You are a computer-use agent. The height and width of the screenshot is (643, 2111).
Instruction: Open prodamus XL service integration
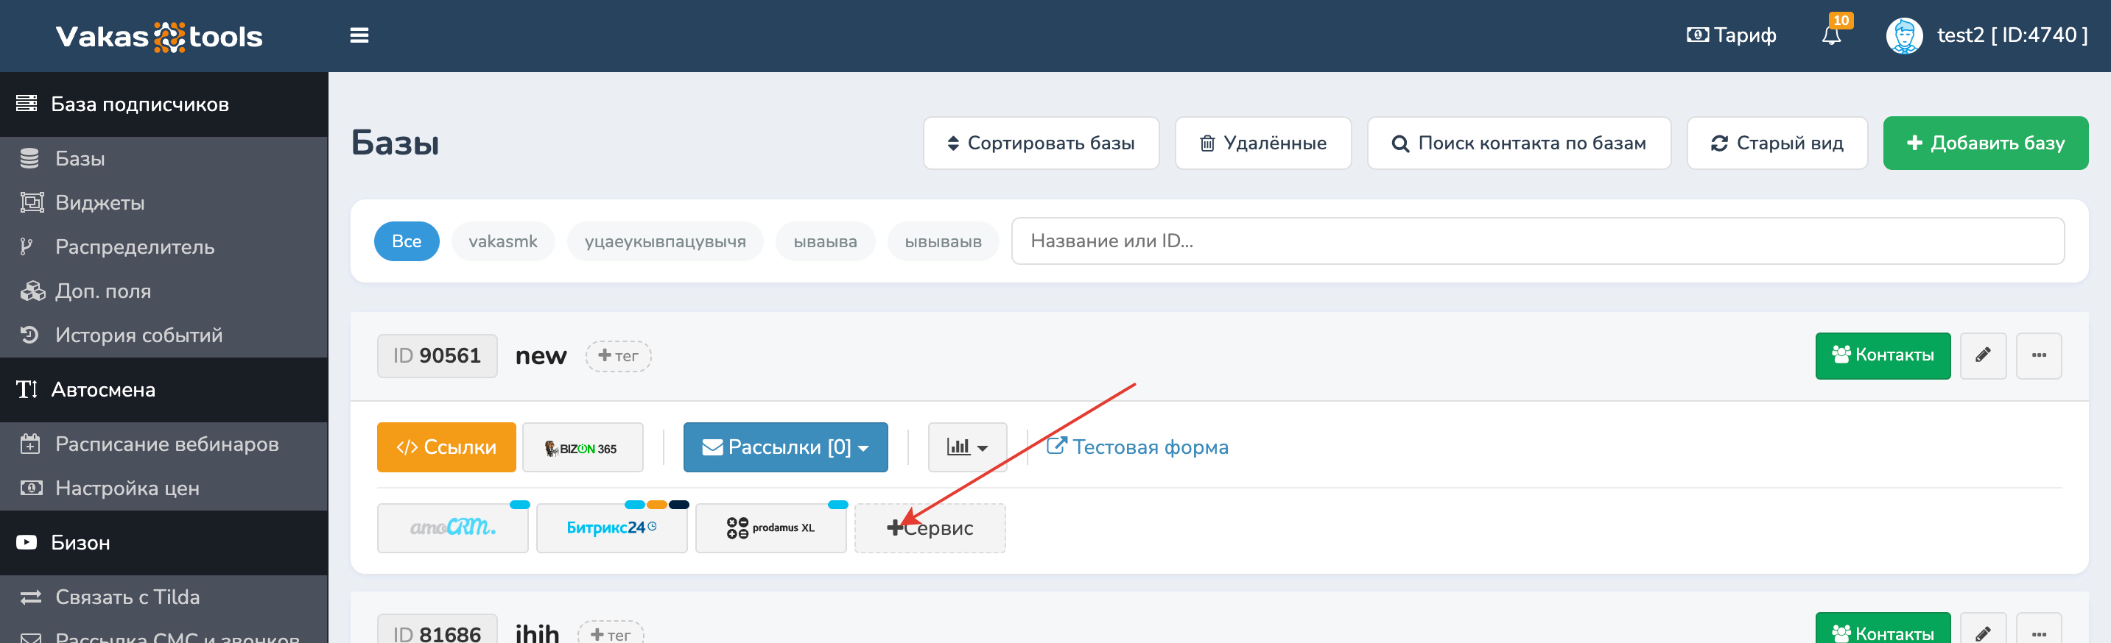coord(770,527)
